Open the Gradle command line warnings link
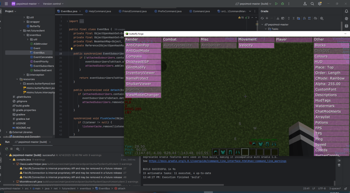The image size is (350, 193). (218, 161)
